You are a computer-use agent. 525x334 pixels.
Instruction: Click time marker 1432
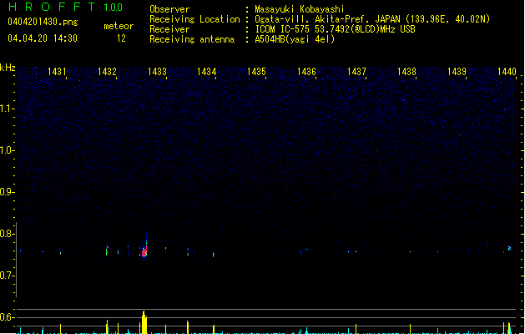[x=107, y=72]
